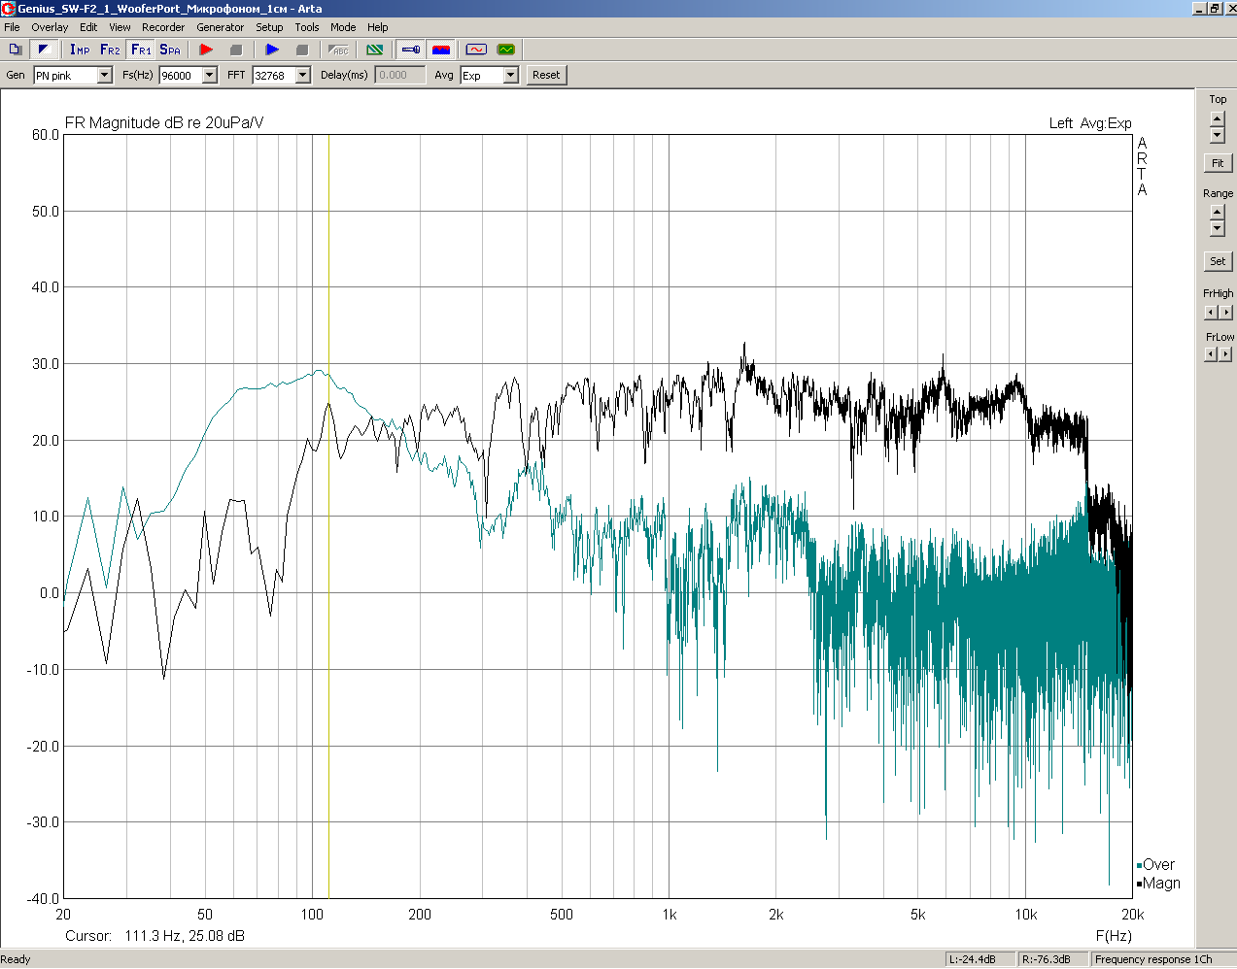Toggle the pin-shaped toolbar button

411,50
